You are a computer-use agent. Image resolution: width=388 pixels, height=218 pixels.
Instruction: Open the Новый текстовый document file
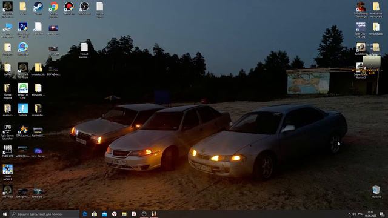(x=84, y=50)
